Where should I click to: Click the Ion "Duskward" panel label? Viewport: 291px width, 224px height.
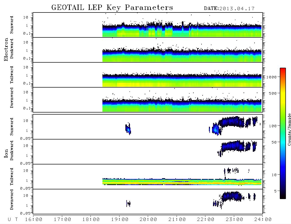(x=12, y=150)
